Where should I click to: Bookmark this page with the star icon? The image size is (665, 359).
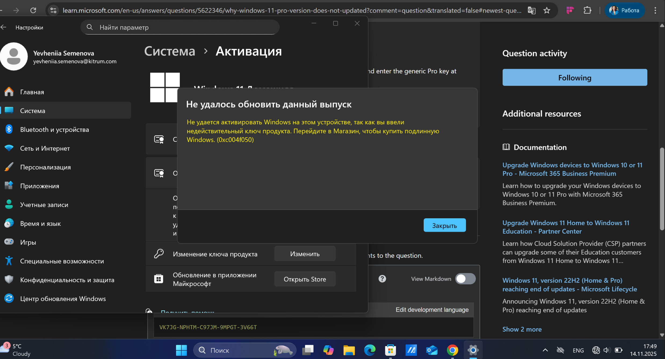tap(547, 10)
